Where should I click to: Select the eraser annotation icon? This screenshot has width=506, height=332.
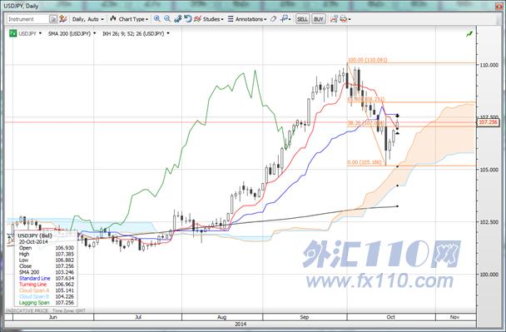tap(274, 19)
